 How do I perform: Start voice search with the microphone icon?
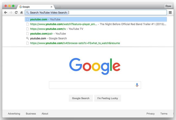(137, 85)
